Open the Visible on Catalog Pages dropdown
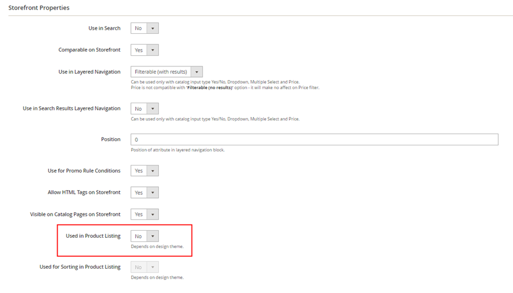Screen dimensions: 513x293 click(145, 214)
